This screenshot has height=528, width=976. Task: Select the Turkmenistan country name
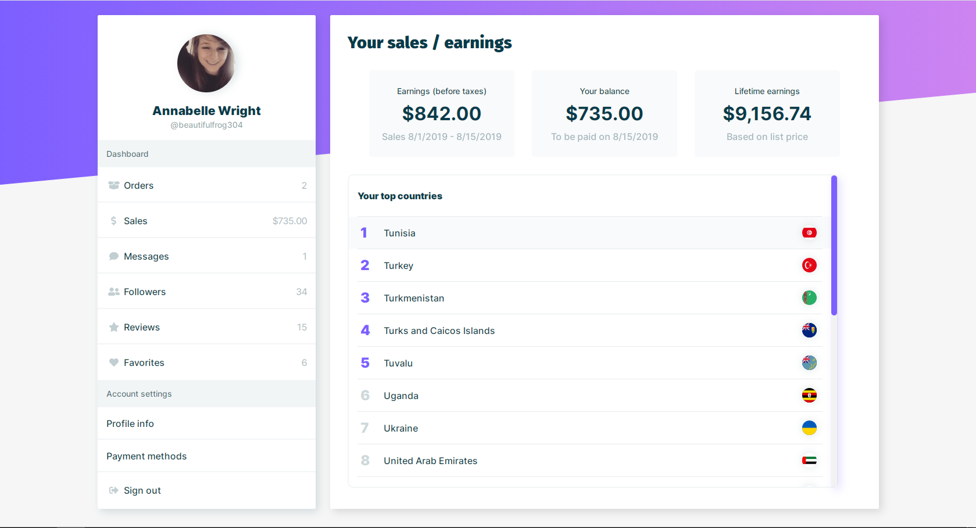414,298
